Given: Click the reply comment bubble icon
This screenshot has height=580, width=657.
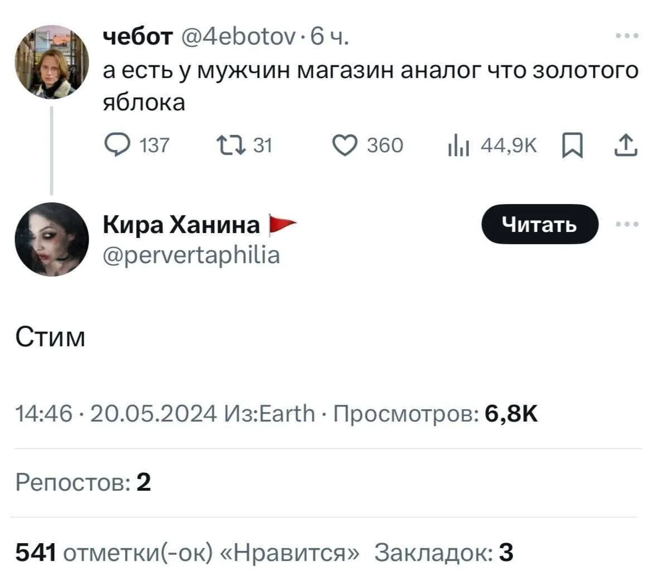Looking at the screenshot, I should point(116,146).
